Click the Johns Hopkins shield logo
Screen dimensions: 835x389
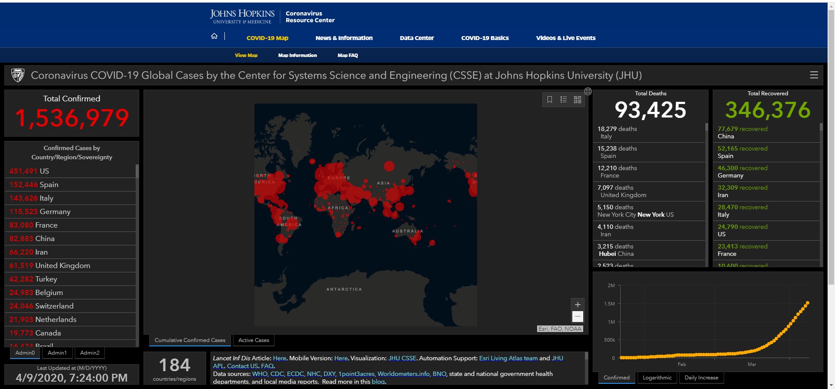(x=18, y=75)
